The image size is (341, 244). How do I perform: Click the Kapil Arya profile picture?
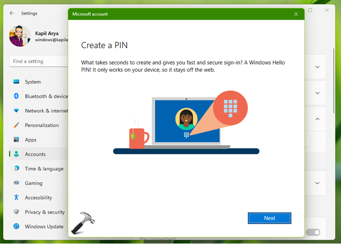(20, 36)
